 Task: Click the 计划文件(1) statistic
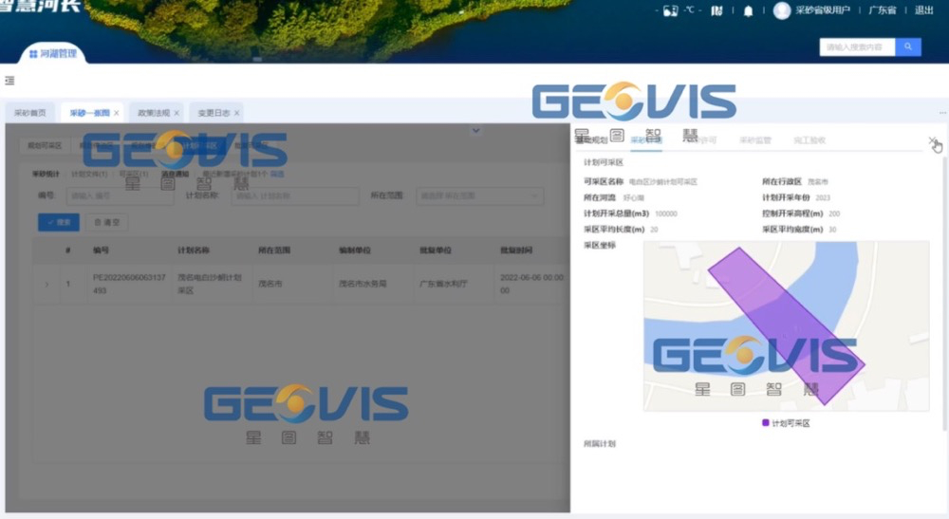tap(89, 175)
